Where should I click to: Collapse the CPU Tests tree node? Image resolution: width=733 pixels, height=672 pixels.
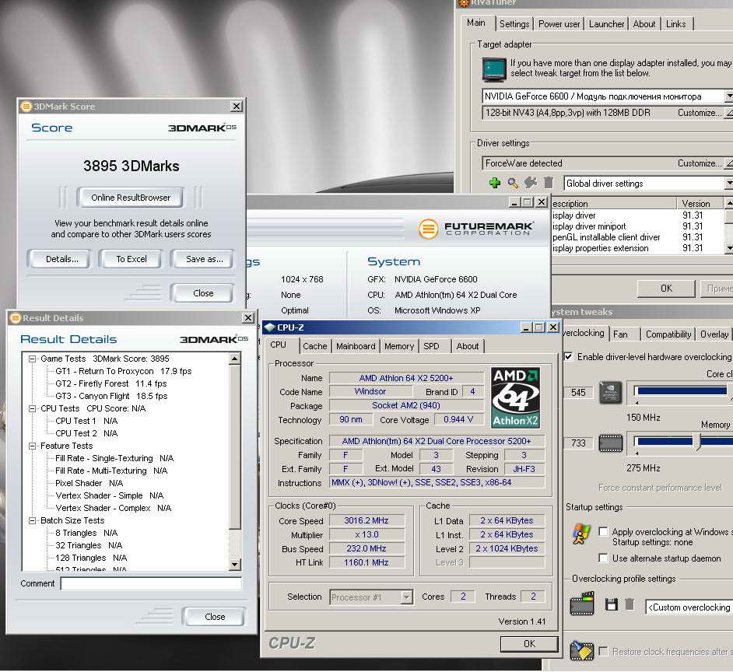[32, 408]
